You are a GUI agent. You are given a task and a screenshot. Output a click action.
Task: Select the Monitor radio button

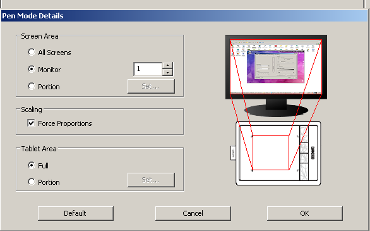click(x=32, y=69)
